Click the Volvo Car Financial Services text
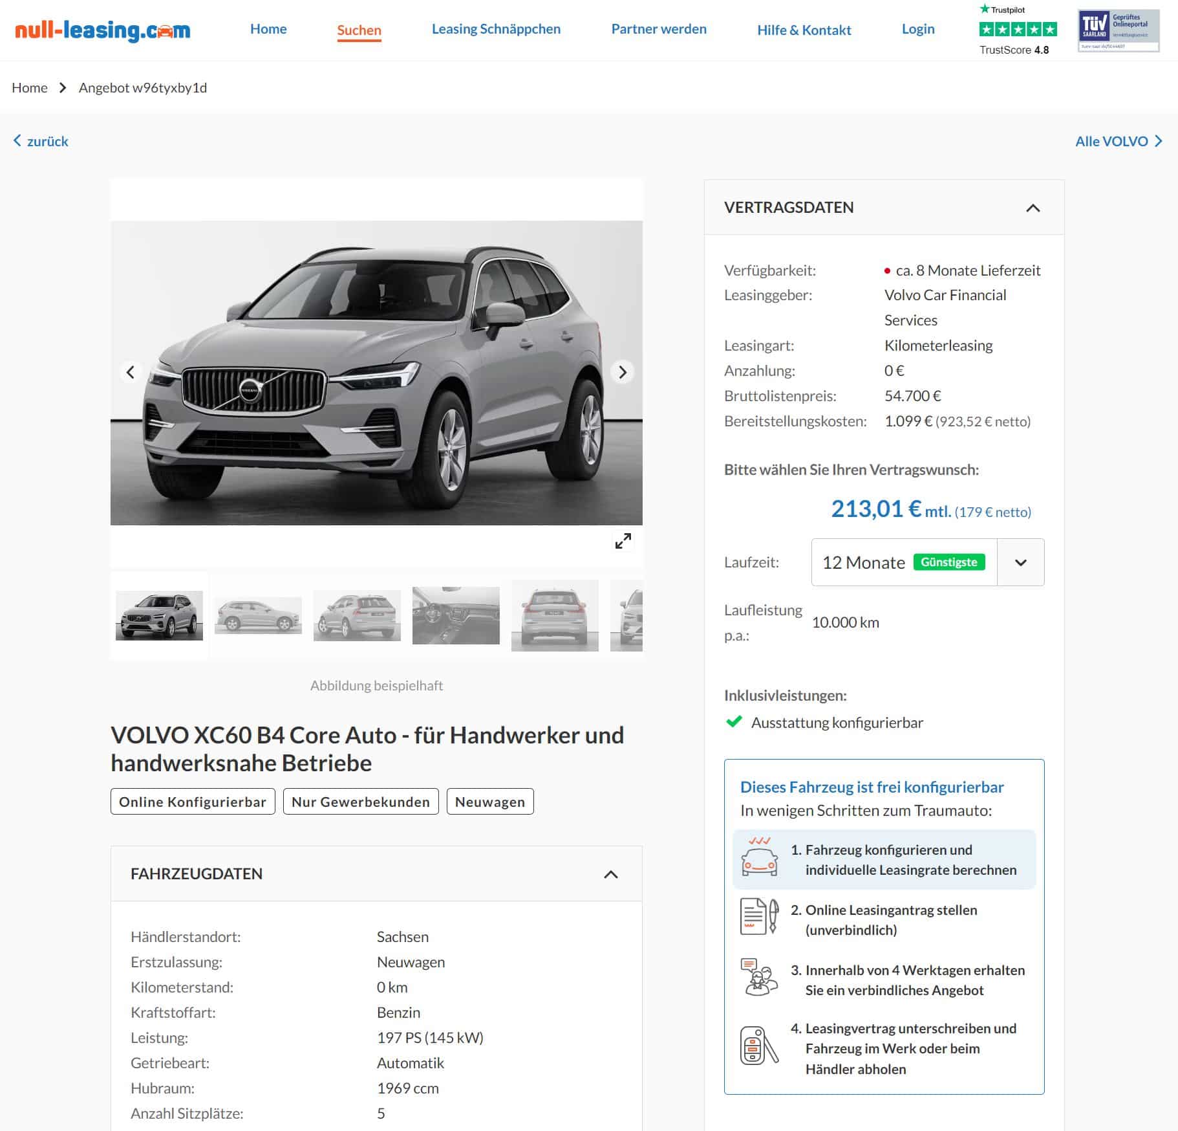This screenshot has height=1131, width=1178. tap(945, 307)
